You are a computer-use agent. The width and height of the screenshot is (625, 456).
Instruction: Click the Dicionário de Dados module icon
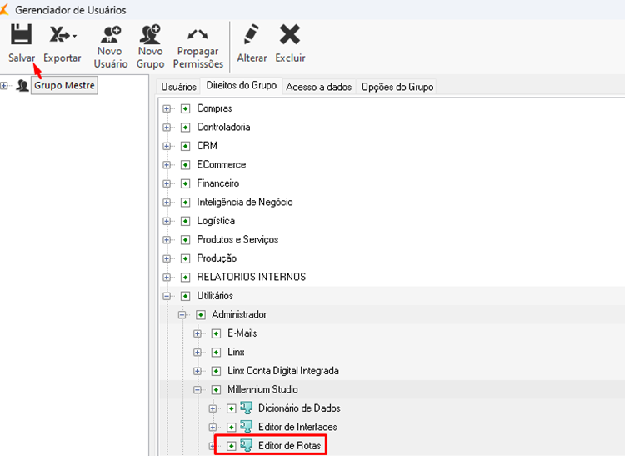pyautogui.click(x=247, y=408)
